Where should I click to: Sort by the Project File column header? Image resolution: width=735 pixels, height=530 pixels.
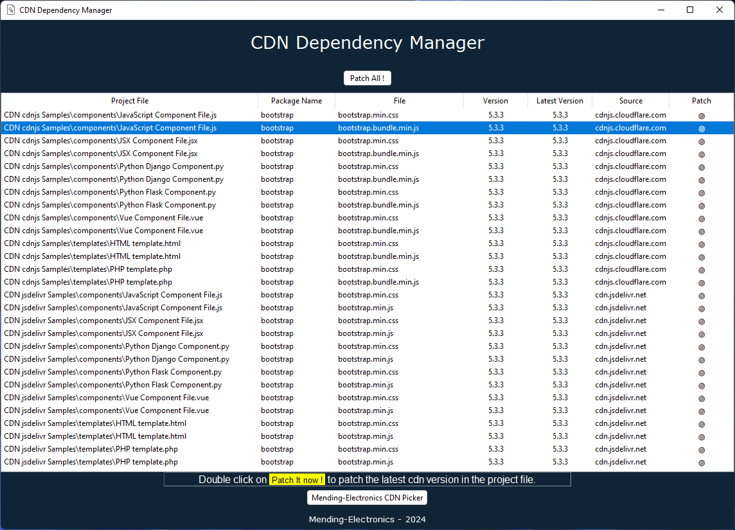(x=129, y=101)
